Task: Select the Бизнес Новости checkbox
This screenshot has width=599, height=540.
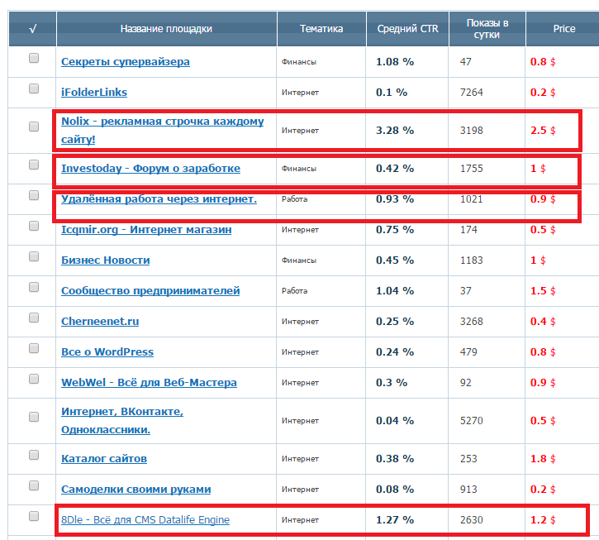Action: (34, 256)
